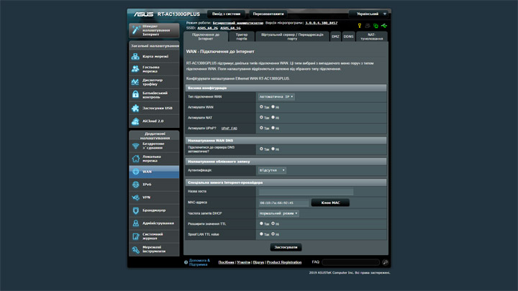Set Розширити значення TTL to Так

[x=261, y=223]
